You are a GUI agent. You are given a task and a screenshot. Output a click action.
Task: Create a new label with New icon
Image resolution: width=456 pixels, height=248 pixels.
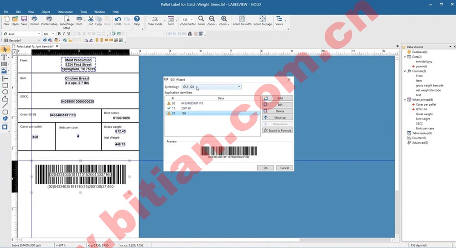[x=6, y=21]
